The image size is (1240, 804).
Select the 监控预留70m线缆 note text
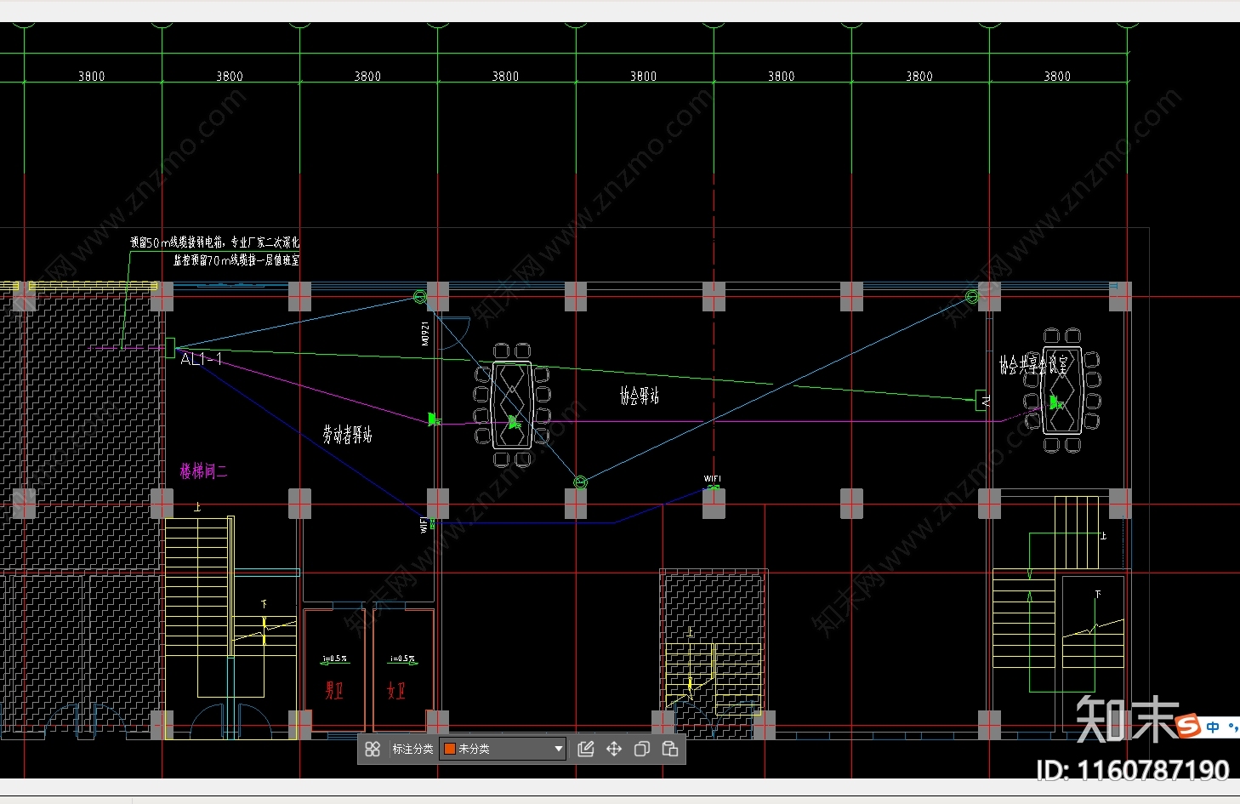click(x=236, y=259)
